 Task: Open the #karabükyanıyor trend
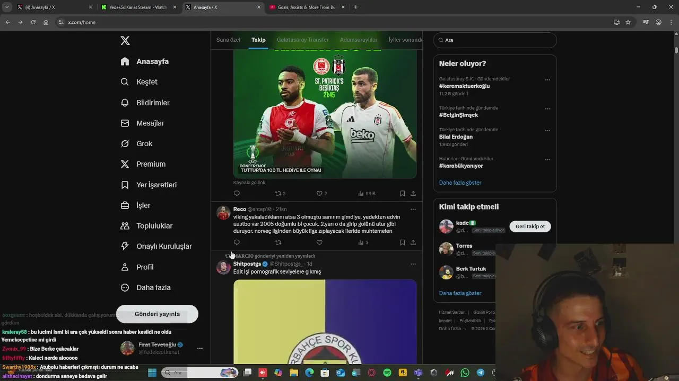tap(461, 166)
